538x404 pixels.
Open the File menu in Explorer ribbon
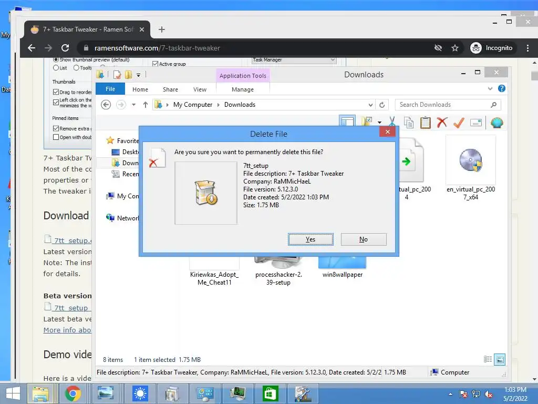110,89
